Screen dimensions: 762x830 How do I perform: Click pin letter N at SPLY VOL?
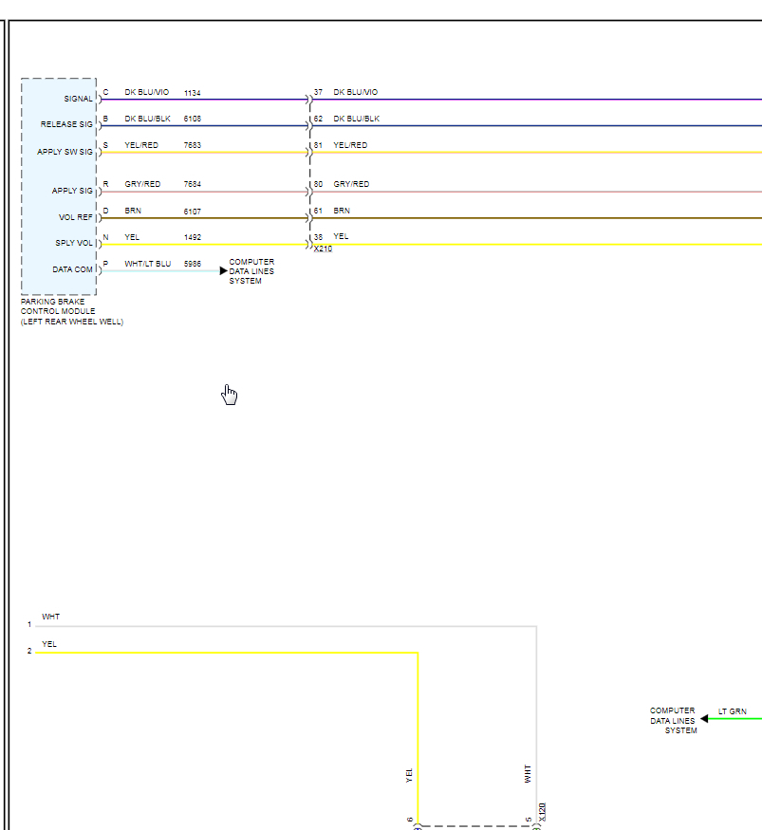[x=105, y=237]
